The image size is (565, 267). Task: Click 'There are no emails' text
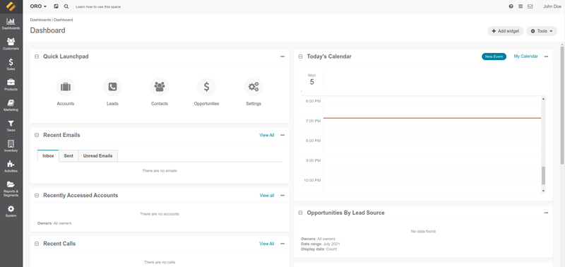pyautogui.click(x=160, y=171)
